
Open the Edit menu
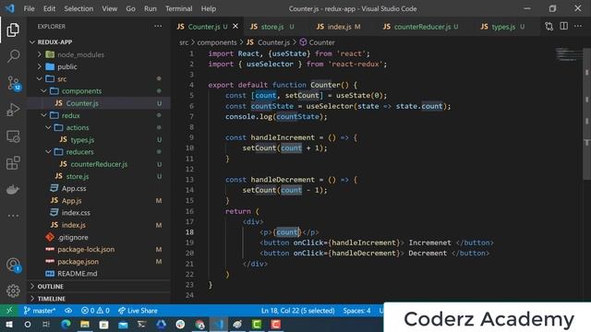49,8
